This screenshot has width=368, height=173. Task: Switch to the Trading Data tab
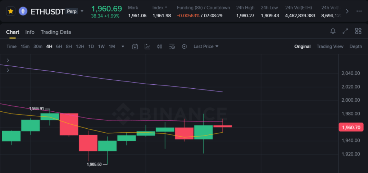(x=56, y=32)
